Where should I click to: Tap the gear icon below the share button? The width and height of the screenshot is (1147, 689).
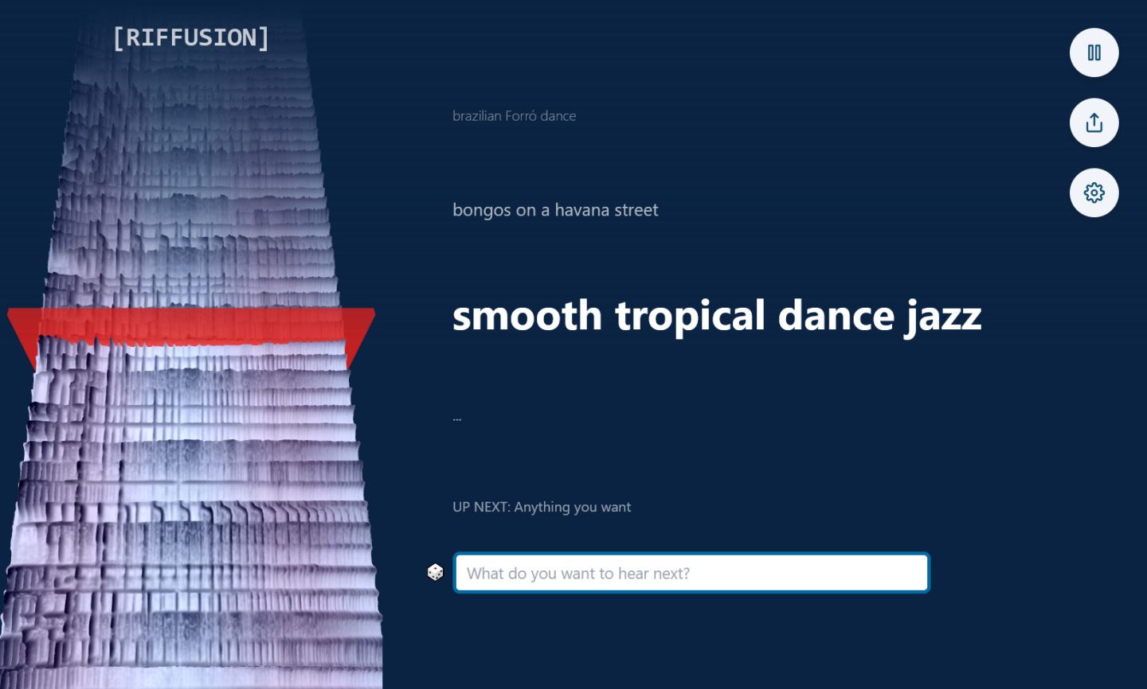coord(1094,193)
